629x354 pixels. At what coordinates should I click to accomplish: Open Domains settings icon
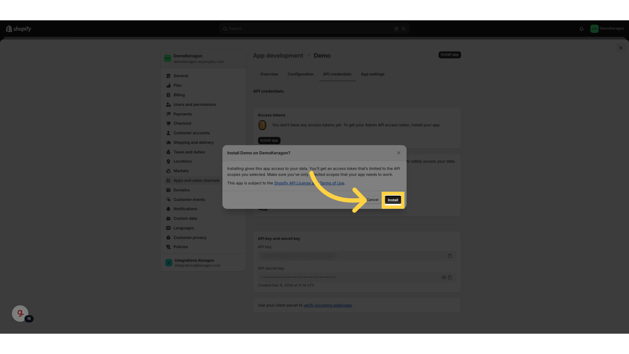coord(168,190)
